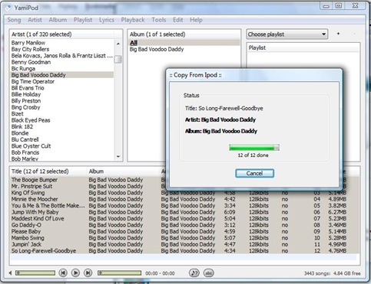Select Big Bad Voodoo Daddy in artist list
The width and height of the screenshot is (371, 284).
(x=62, y=75)
